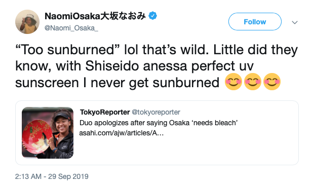Open the NaomiOsaka大坂なおみ display name
The height and width of the screenshot is (183, 313).
click(x=95, y=16)
